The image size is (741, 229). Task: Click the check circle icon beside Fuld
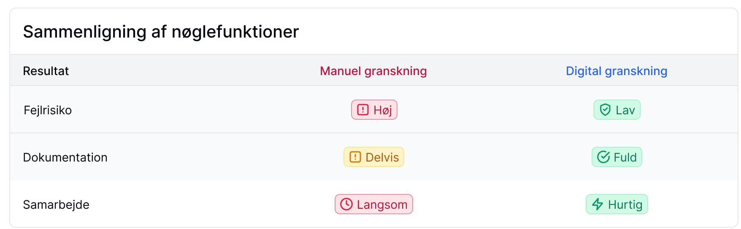[x=603, y=157]
